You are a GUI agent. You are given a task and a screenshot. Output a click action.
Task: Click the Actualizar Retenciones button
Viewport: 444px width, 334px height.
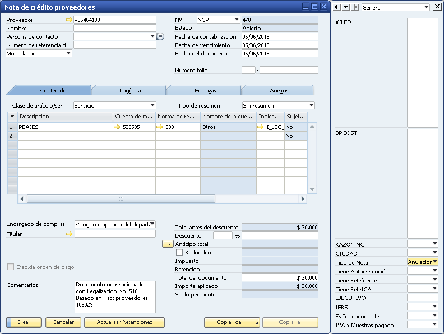click(x=124, y=322)
